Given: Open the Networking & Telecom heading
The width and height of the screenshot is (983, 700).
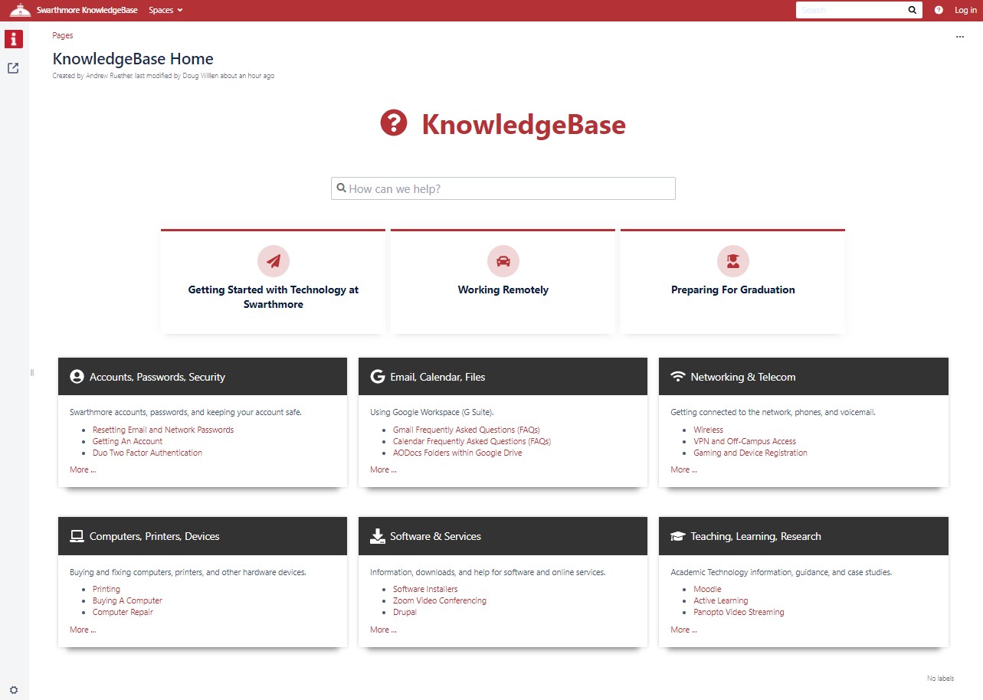Looking at the screenshot, I should [x=743, y=377].
